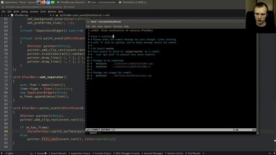Open Qt Creator File menu
The width and height of the screenshot is (276, 155).
click(3, 12)
